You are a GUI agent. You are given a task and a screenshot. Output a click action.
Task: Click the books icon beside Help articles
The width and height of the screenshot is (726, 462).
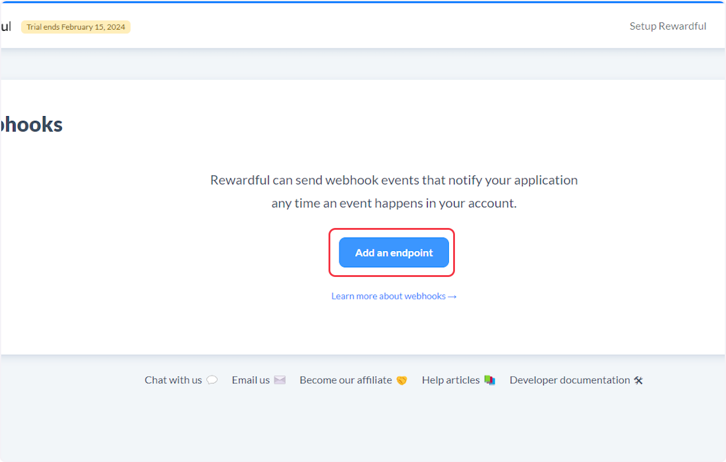click(x=489, y=380)
